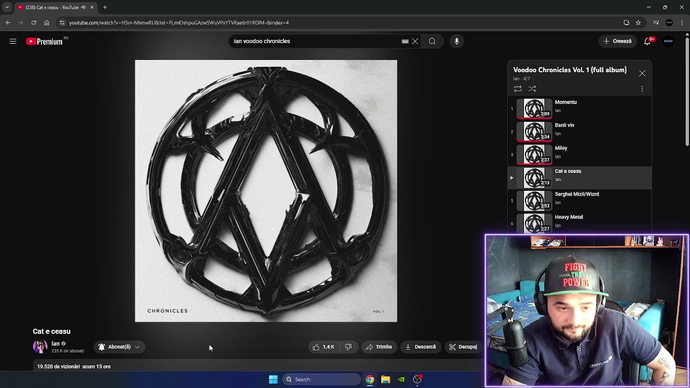Open Chrome profile avatar in toolbar
690x388 pixels.
(x=669, y=23)
